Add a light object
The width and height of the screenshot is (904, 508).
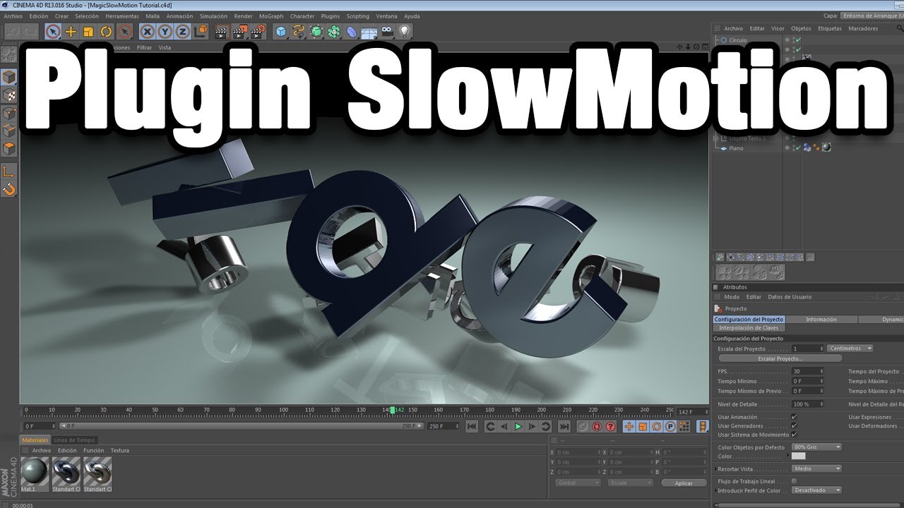point(405,32)
